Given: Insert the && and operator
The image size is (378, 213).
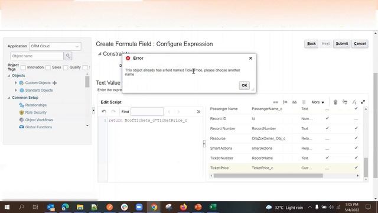Looking at the screenshot, I should (294, 102).
